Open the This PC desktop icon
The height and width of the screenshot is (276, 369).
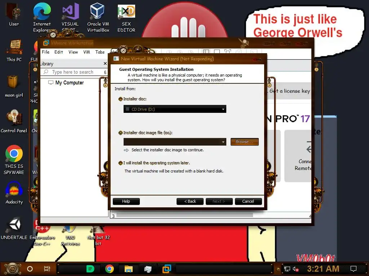pos(14,50)
